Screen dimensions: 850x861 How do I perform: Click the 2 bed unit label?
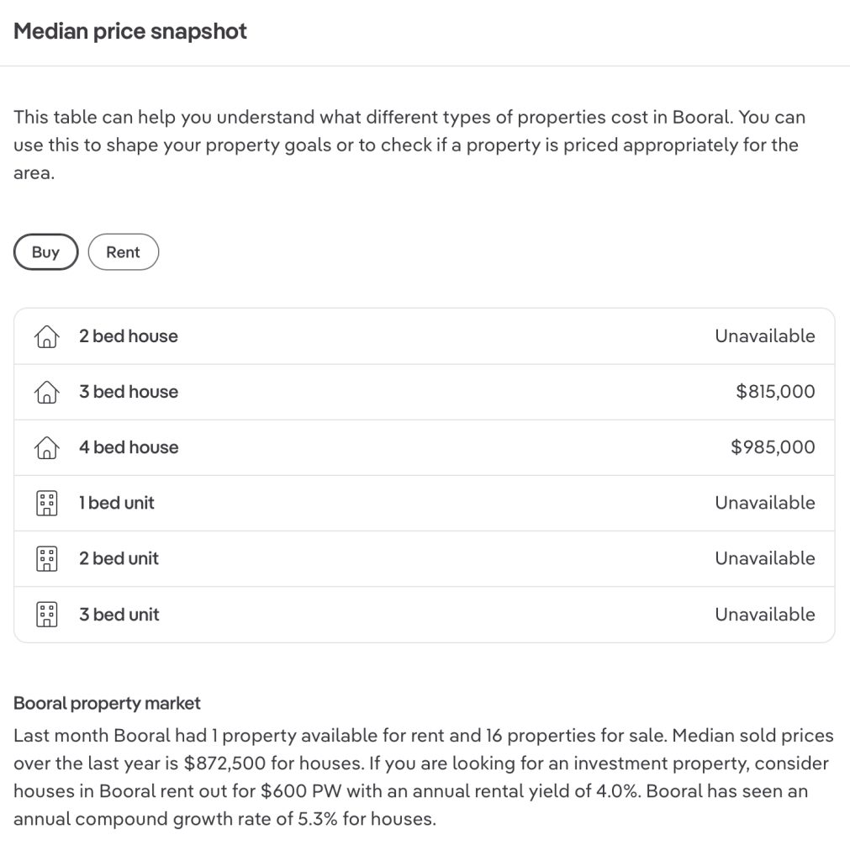point(119,558)
